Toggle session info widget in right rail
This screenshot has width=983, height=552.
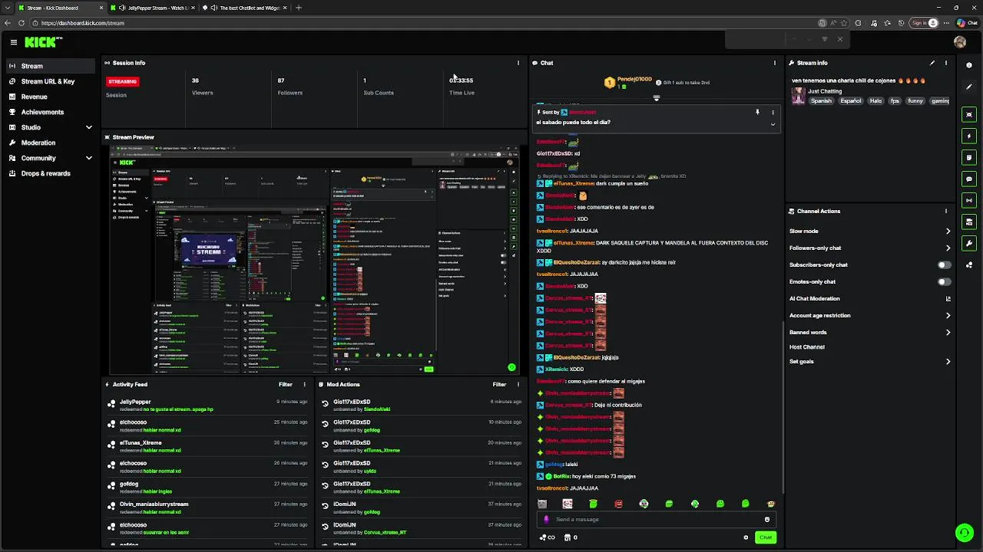pyautogui.click(x=969, y=200)
